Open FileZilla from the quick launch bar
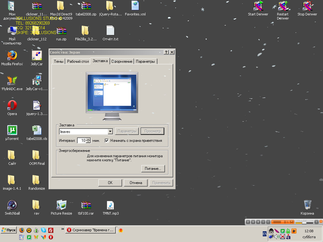 pos(50,230)
